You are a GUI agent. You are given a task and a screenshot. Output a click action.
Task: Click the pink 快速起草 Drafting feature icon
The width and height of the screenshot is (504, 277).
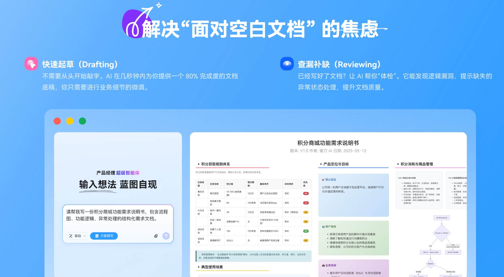[31, 64]
